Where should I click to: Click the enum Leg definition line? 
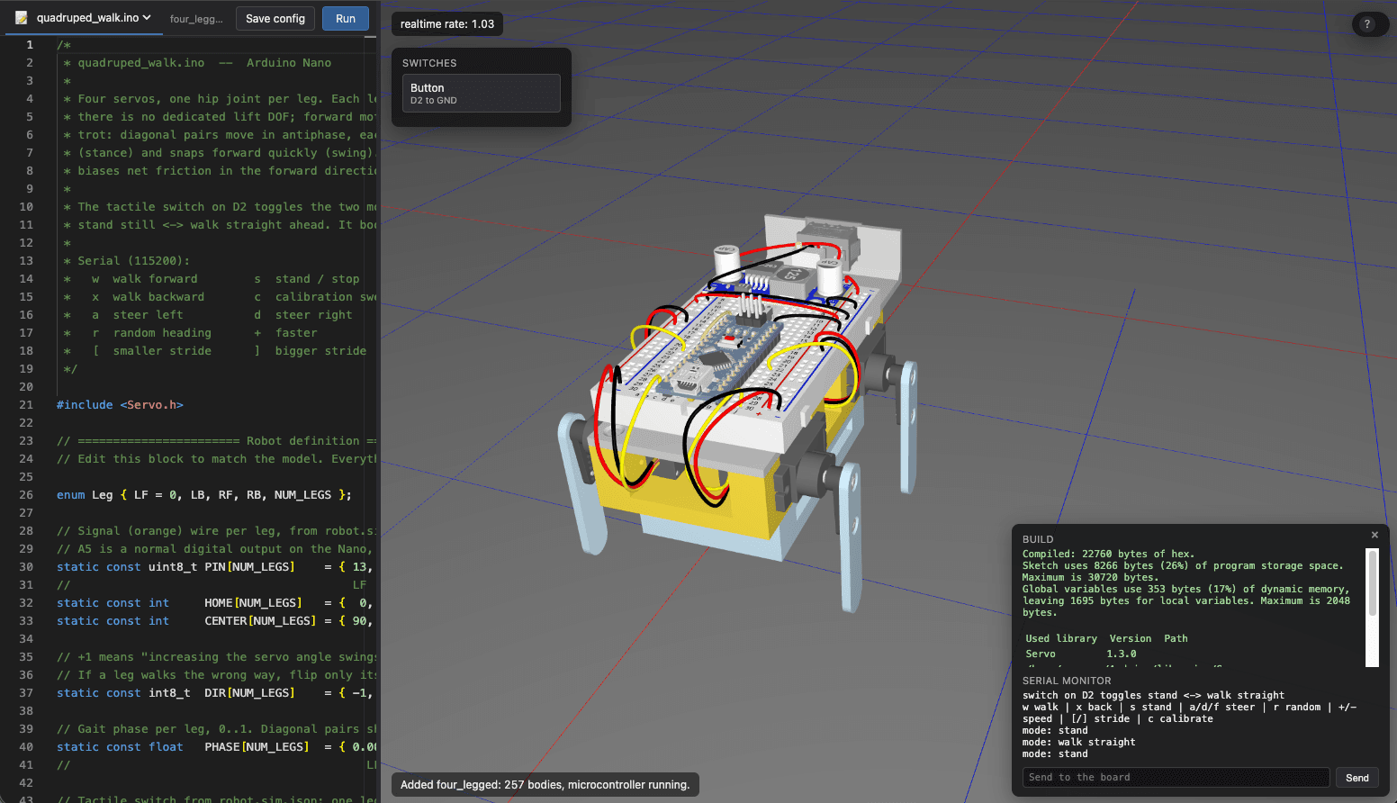[x=204, y=495]
